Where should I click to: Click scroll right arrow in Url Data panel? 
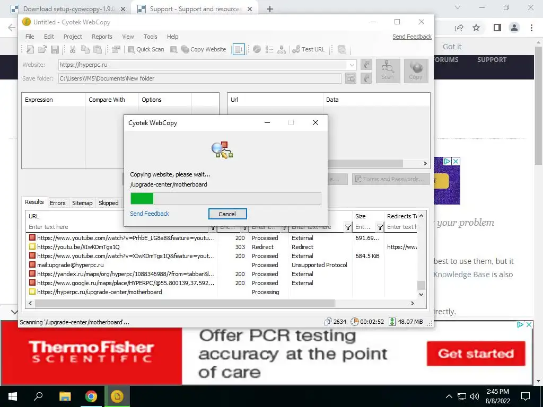pos(425,163)
